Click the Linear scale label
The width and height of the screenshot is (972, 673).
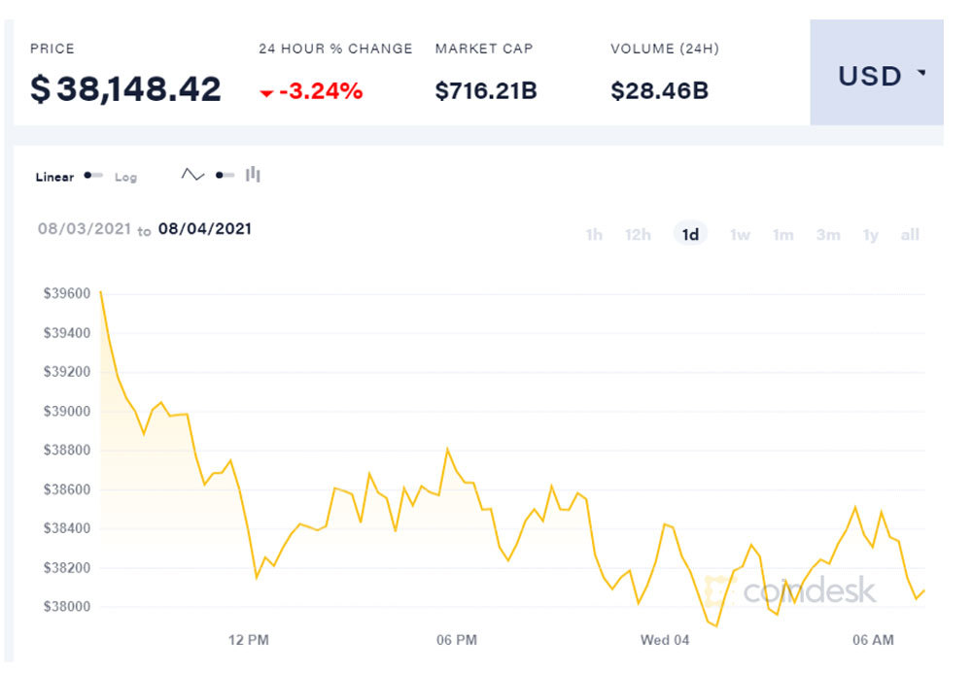coord(54,177)
